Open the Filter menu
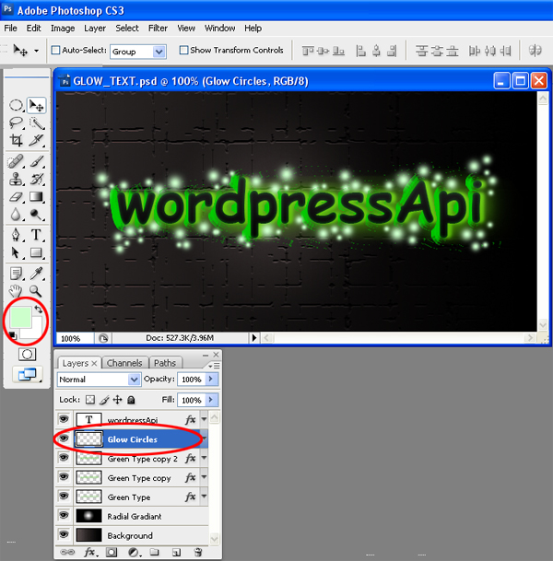The image size is (553, 561). coord(158,28)
